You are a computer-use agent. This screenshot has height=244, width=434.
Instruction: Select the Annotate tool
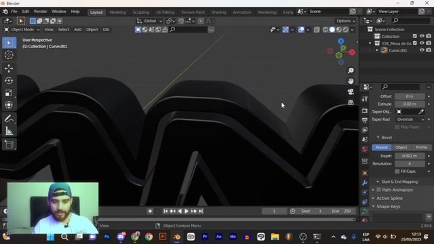pyautogui.click(x=9, y=119)
